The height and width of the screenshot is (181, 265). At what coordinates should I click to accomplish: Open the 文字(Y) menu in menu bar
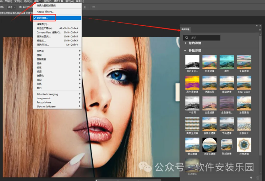(17, 2)
